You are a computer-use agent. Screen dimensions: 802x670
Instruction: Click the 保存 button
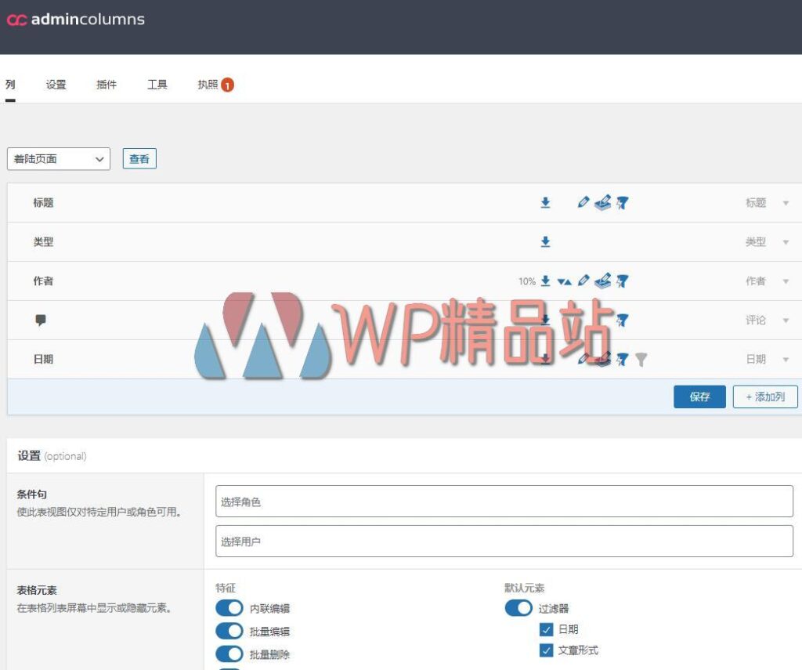point(699,397)
